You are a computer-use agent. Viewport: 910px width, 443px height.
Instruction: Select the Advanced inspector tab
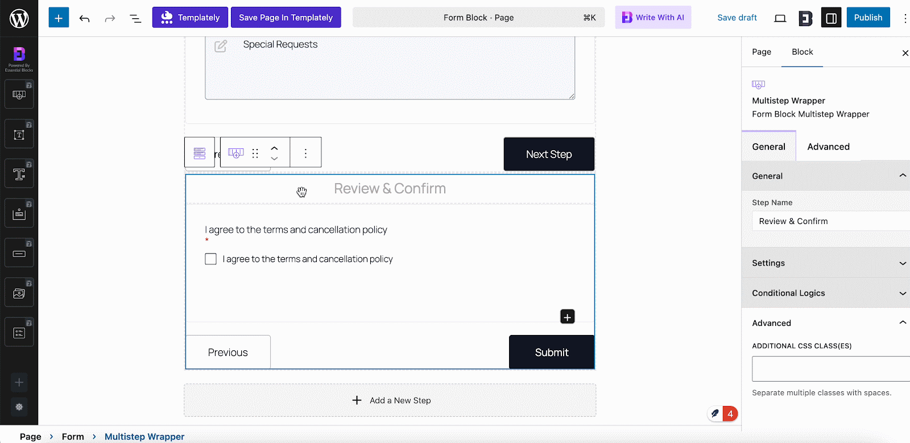click(828, 147)
